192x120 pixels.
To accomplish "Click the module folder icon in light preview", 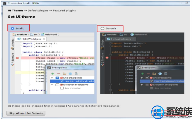I will pos(14,35).
